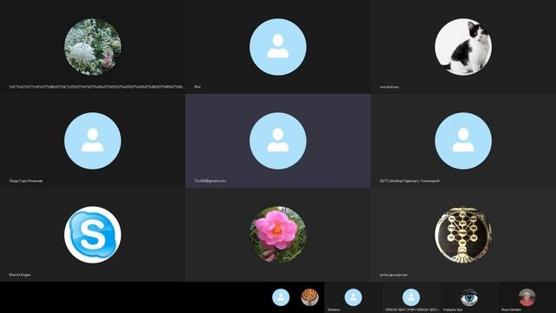Image resolution: width=556 pixels, height=313 pixels.
Task: Select the default avatar left of the gmail.com tile
Action: [93, 141]
